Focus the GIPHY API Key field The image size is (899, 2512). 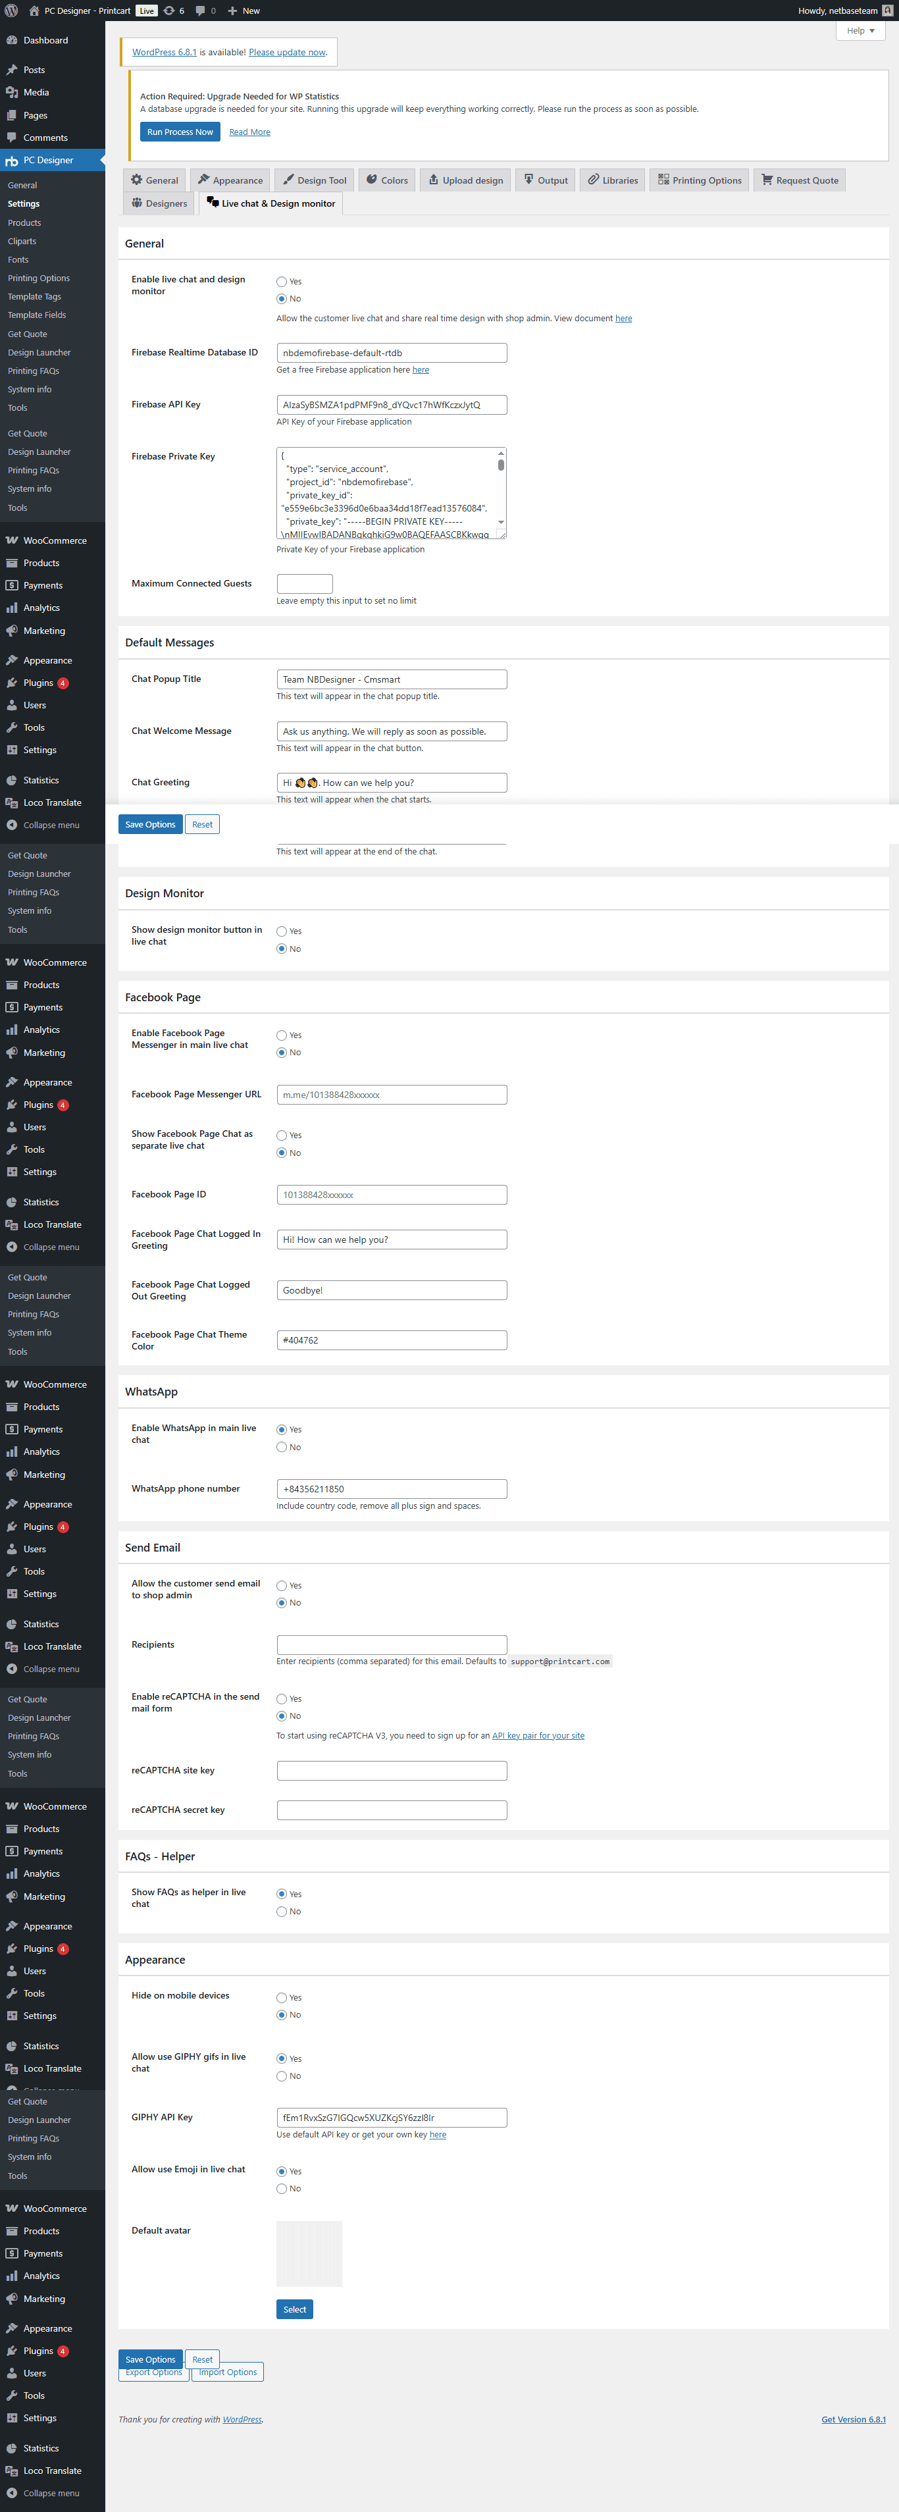coord(392,2118)
